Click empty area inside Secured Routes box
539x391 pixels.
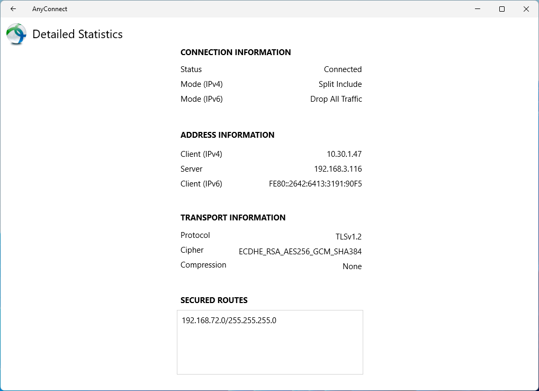coord(270,352)
